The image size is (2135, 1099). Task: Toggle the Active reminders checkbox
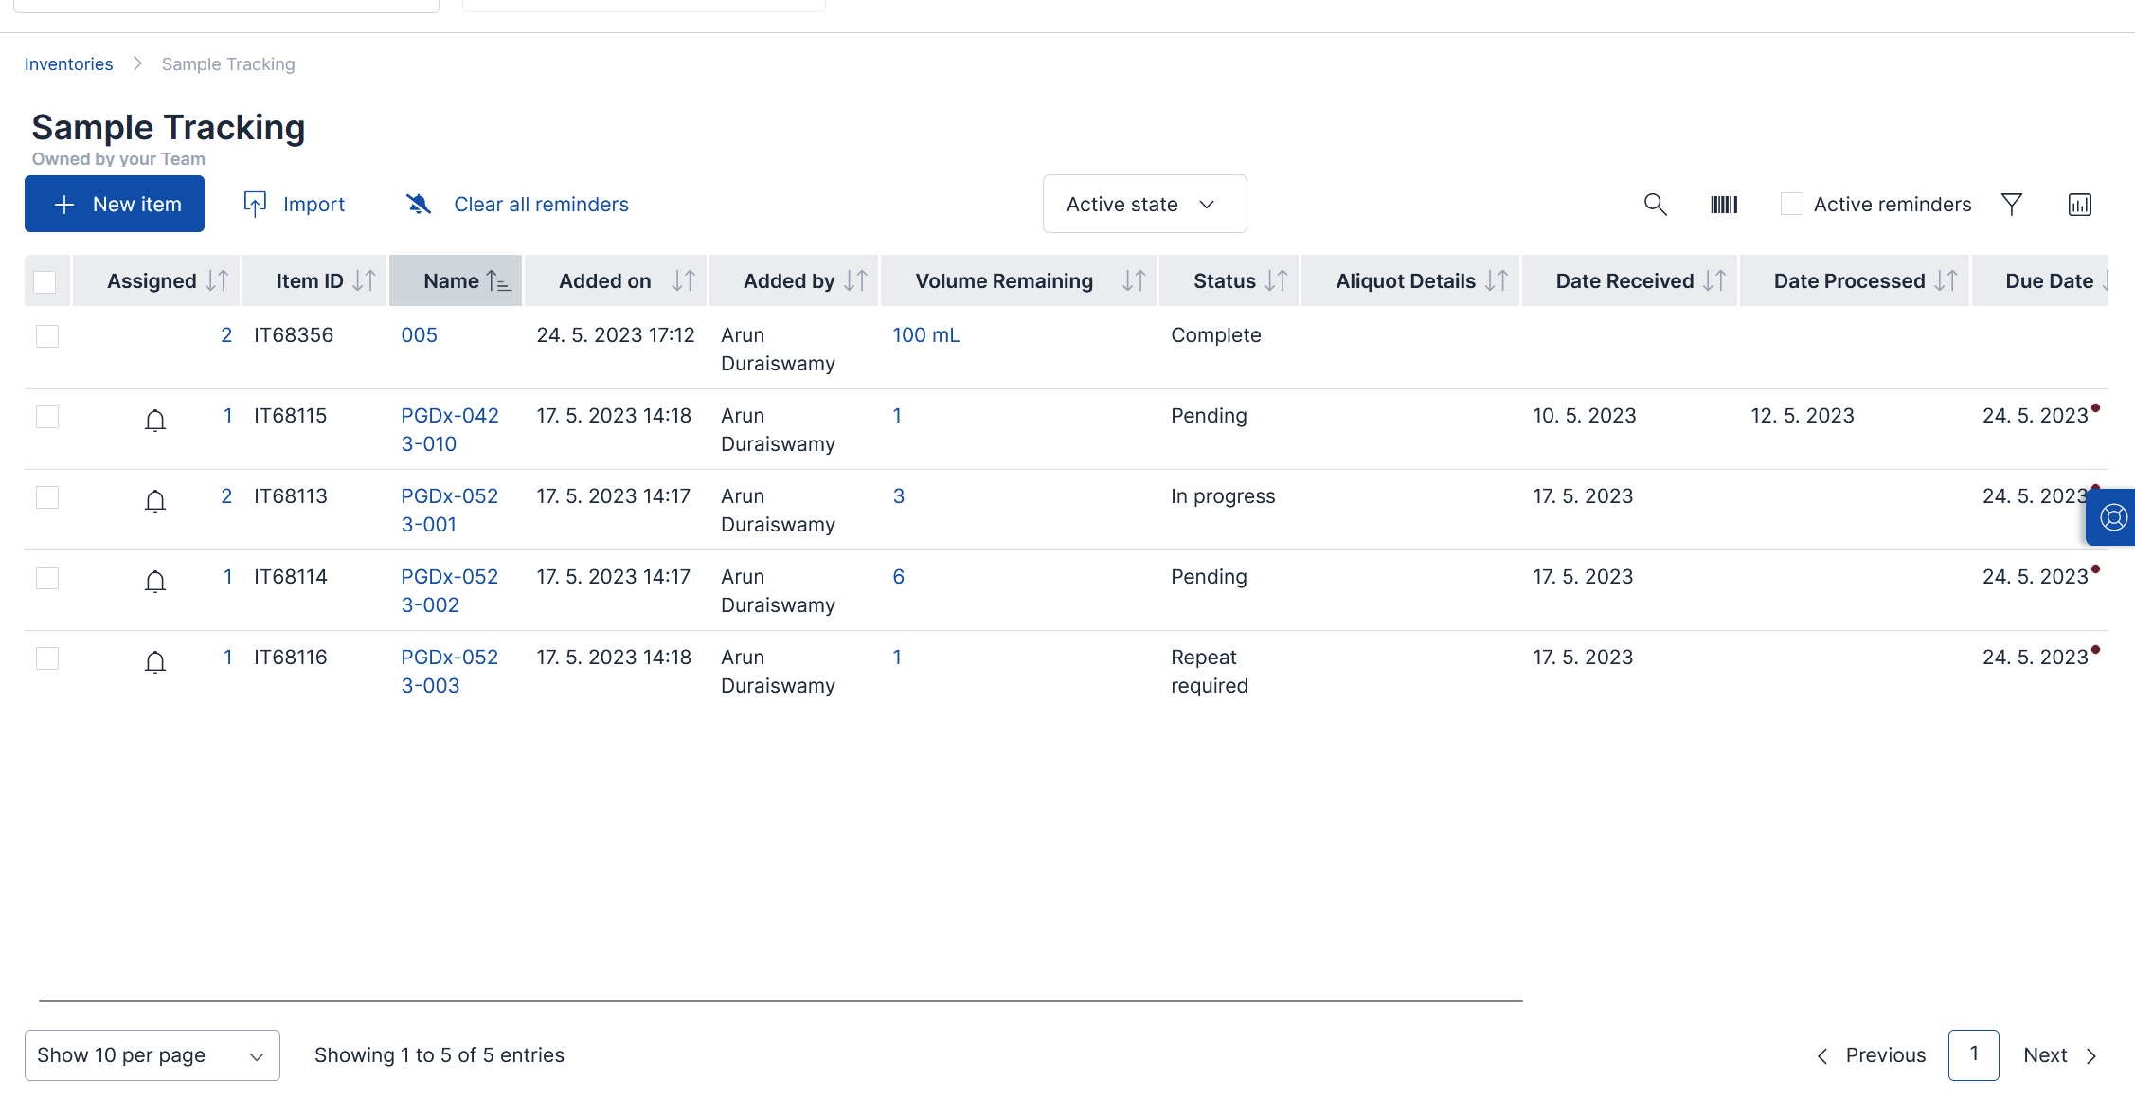(1790, 204)
